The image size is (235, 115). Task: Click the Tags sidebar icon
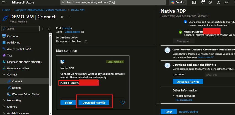[x=4, y=55]
